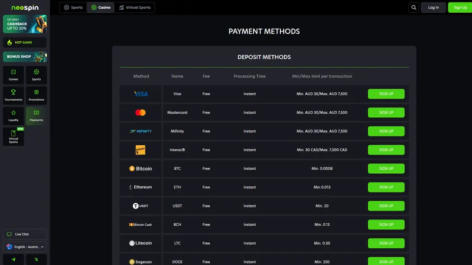Click the Litecoin logo
This screenshot has width=472, height=265.
141,243
